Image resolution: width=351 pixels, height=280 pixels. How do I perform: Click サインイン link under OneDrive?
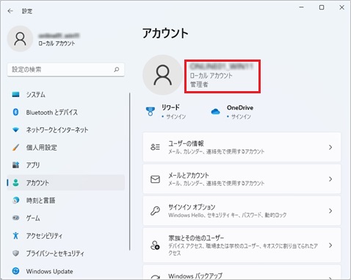[241, 117]
